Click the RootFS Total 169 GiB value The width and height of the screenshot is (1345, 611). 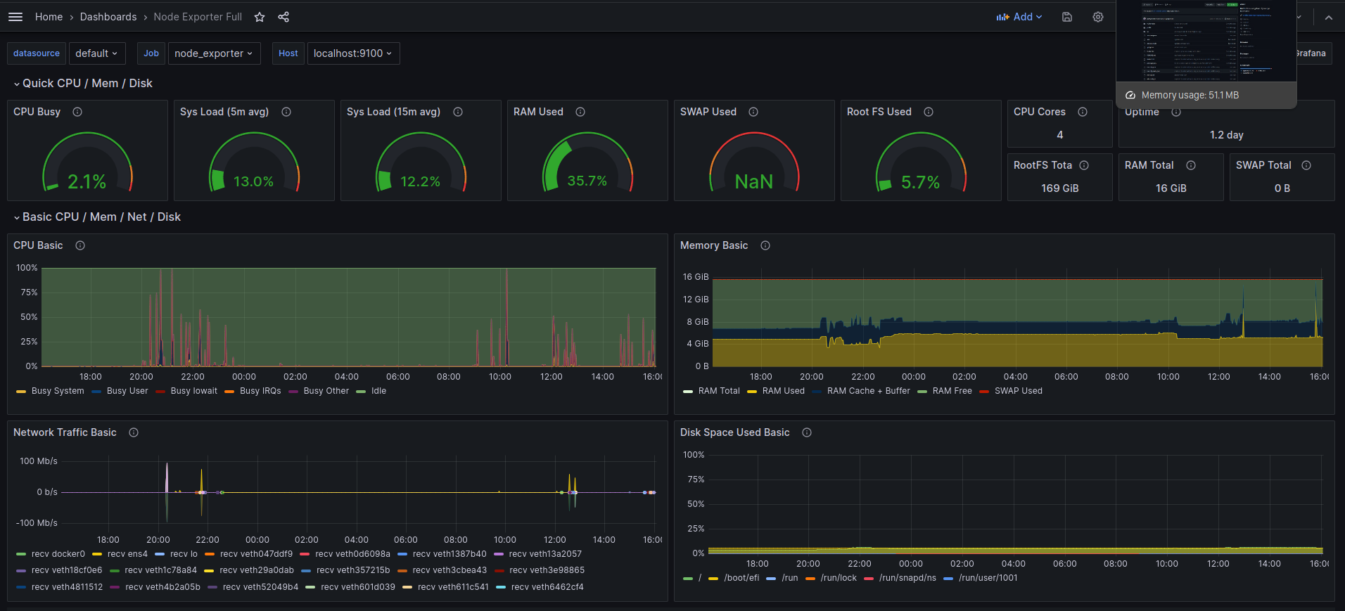1060,188
